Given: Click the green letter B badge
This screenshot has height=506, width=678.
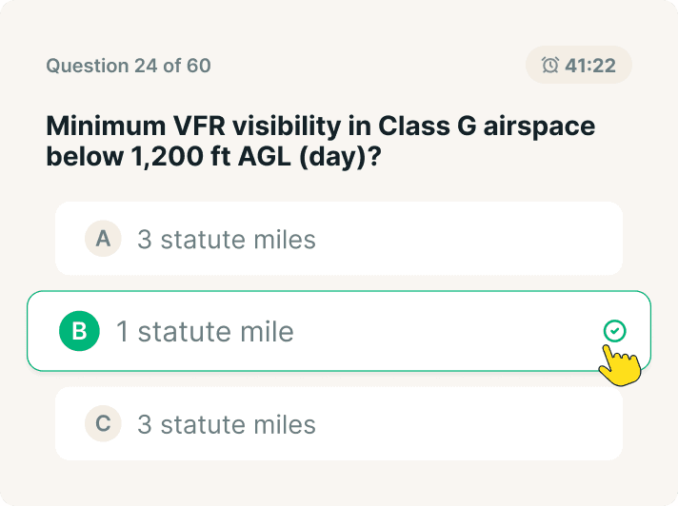Looking at the screenshot, I should [79, 331].
